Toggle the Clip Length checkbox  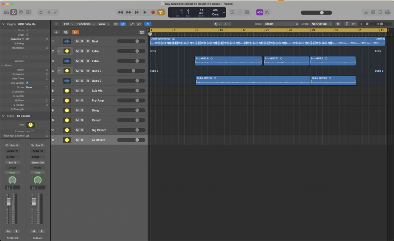[27, 83]
